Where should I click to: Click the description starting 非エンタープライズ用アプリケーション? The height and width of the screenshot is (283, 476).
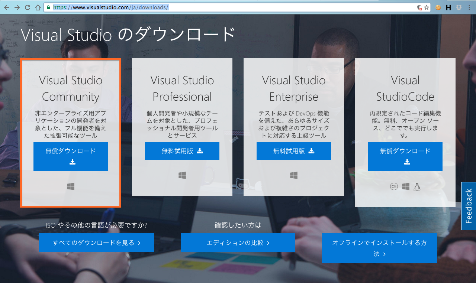(x=71, y=124)
